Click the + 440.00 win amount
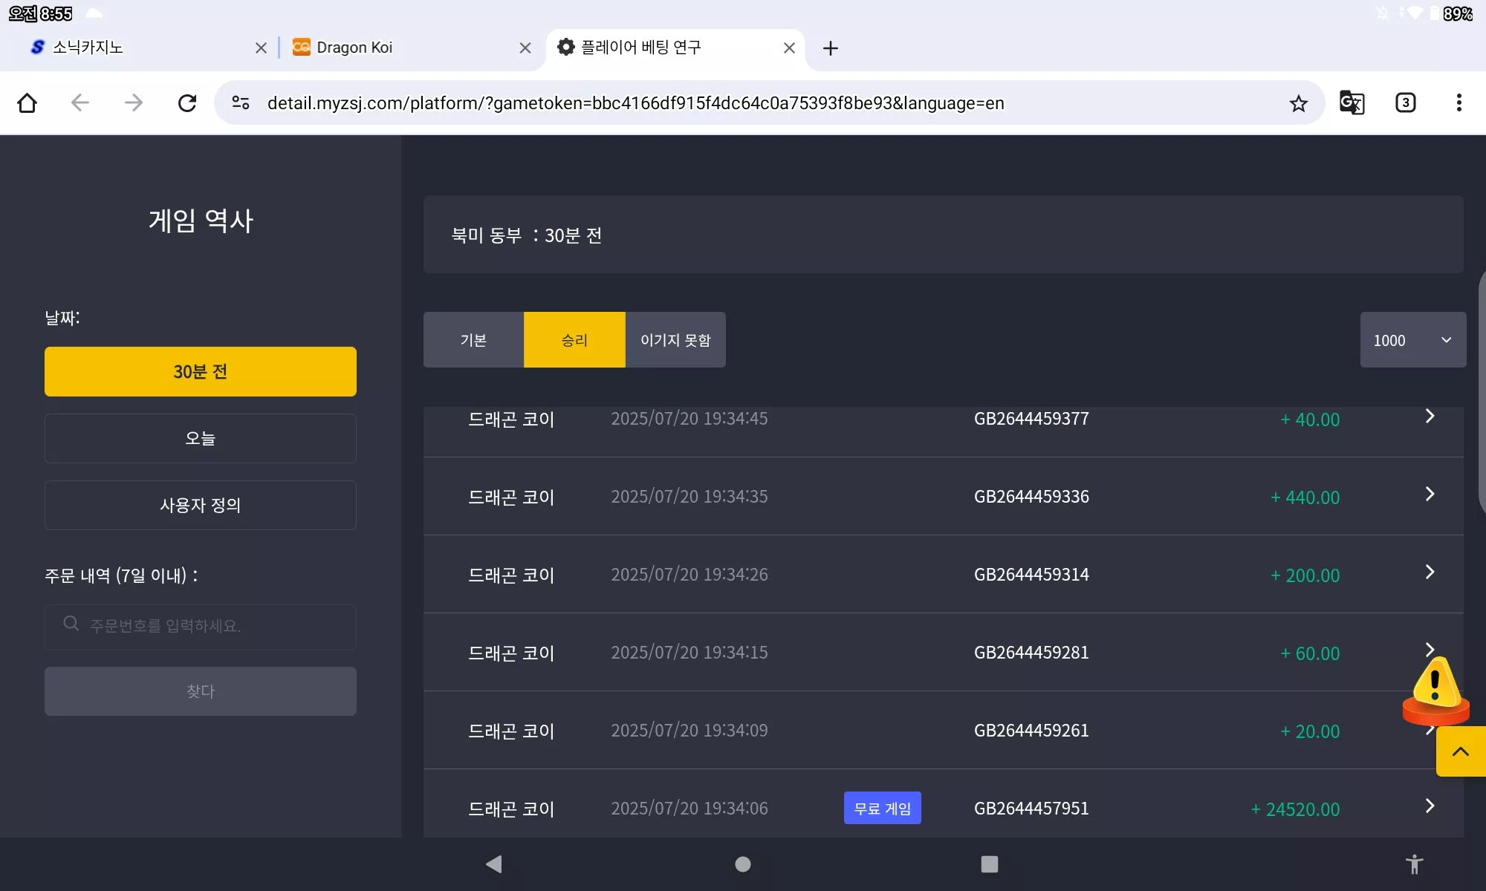 [x=1305, y=497]
